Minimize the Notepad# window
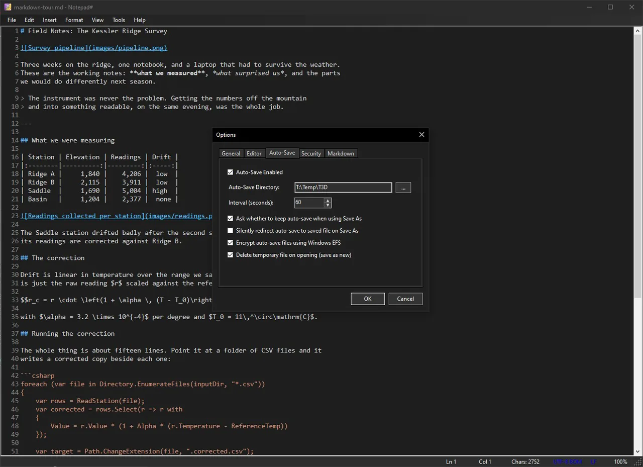643x467 pixels. [588, 7]
